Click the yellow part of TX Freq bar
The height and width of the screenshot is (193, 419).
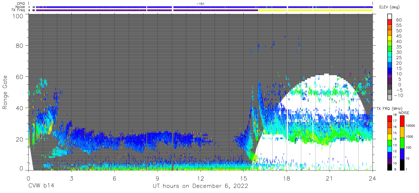315,10
